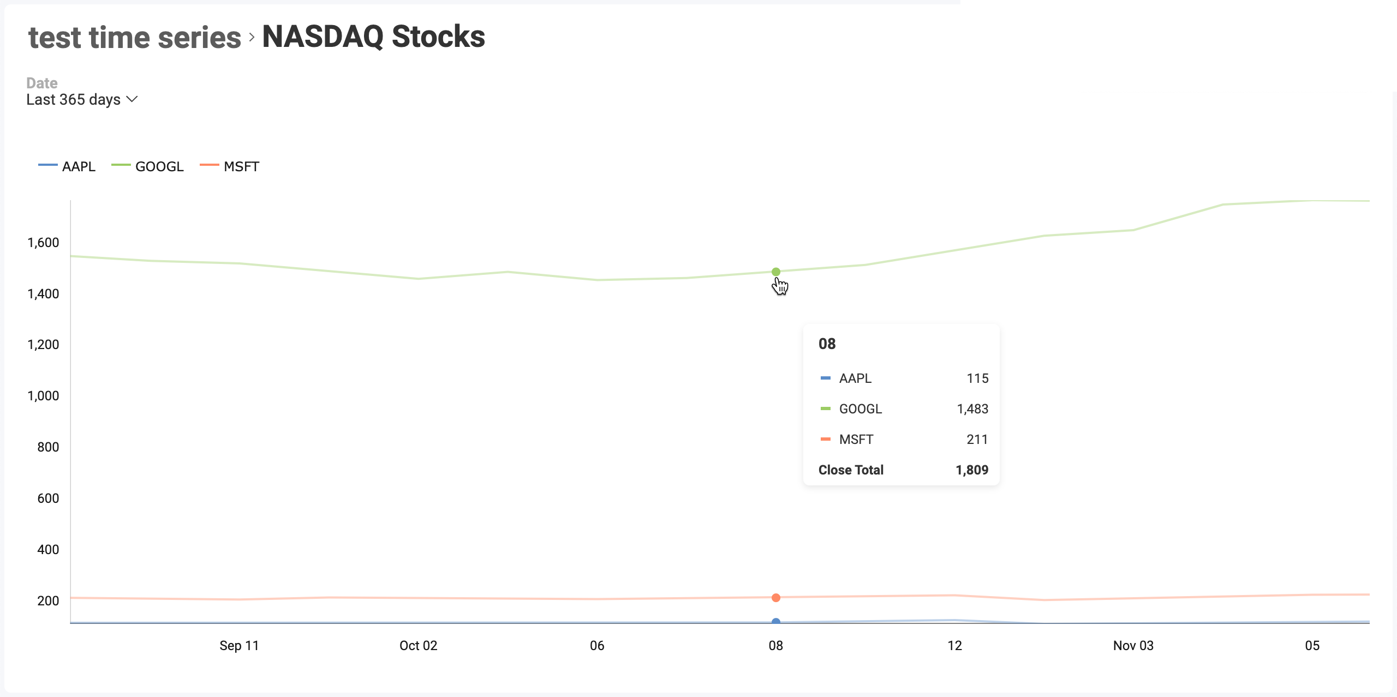
Task: Click the blue AAPL legend line swatch
Action: click(47, 165)
